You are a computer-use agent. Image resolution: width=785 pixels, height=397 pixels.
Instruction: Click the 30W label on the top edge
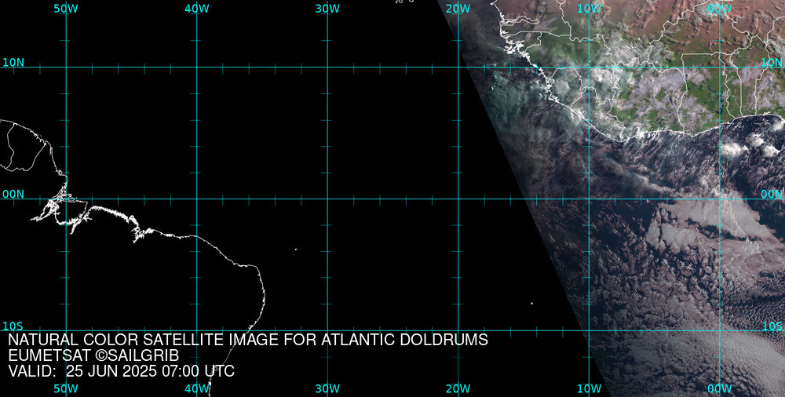327,9
